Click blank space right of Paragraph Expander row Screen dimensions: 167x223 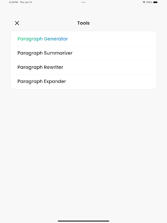(111, 81)
